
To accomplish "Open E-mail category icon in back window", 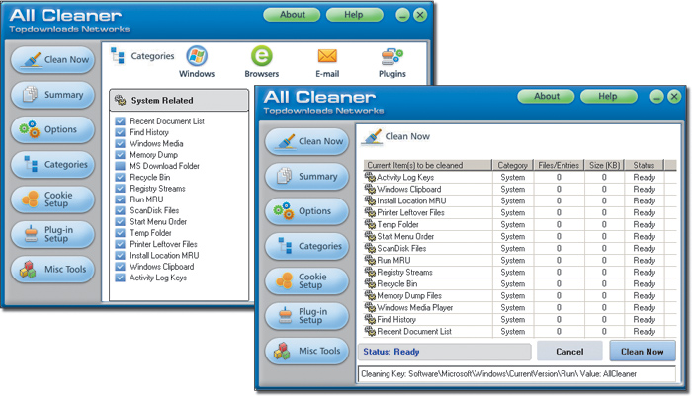I will coord(327,56).
